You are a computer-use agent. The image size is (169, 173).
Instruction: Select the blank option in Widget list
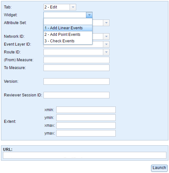tap(68, 22)
